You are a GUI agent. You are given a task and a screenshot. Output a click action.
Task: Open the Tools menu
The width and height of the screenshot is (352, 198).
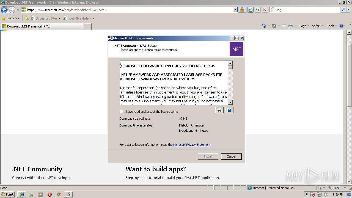pos(332,26)
